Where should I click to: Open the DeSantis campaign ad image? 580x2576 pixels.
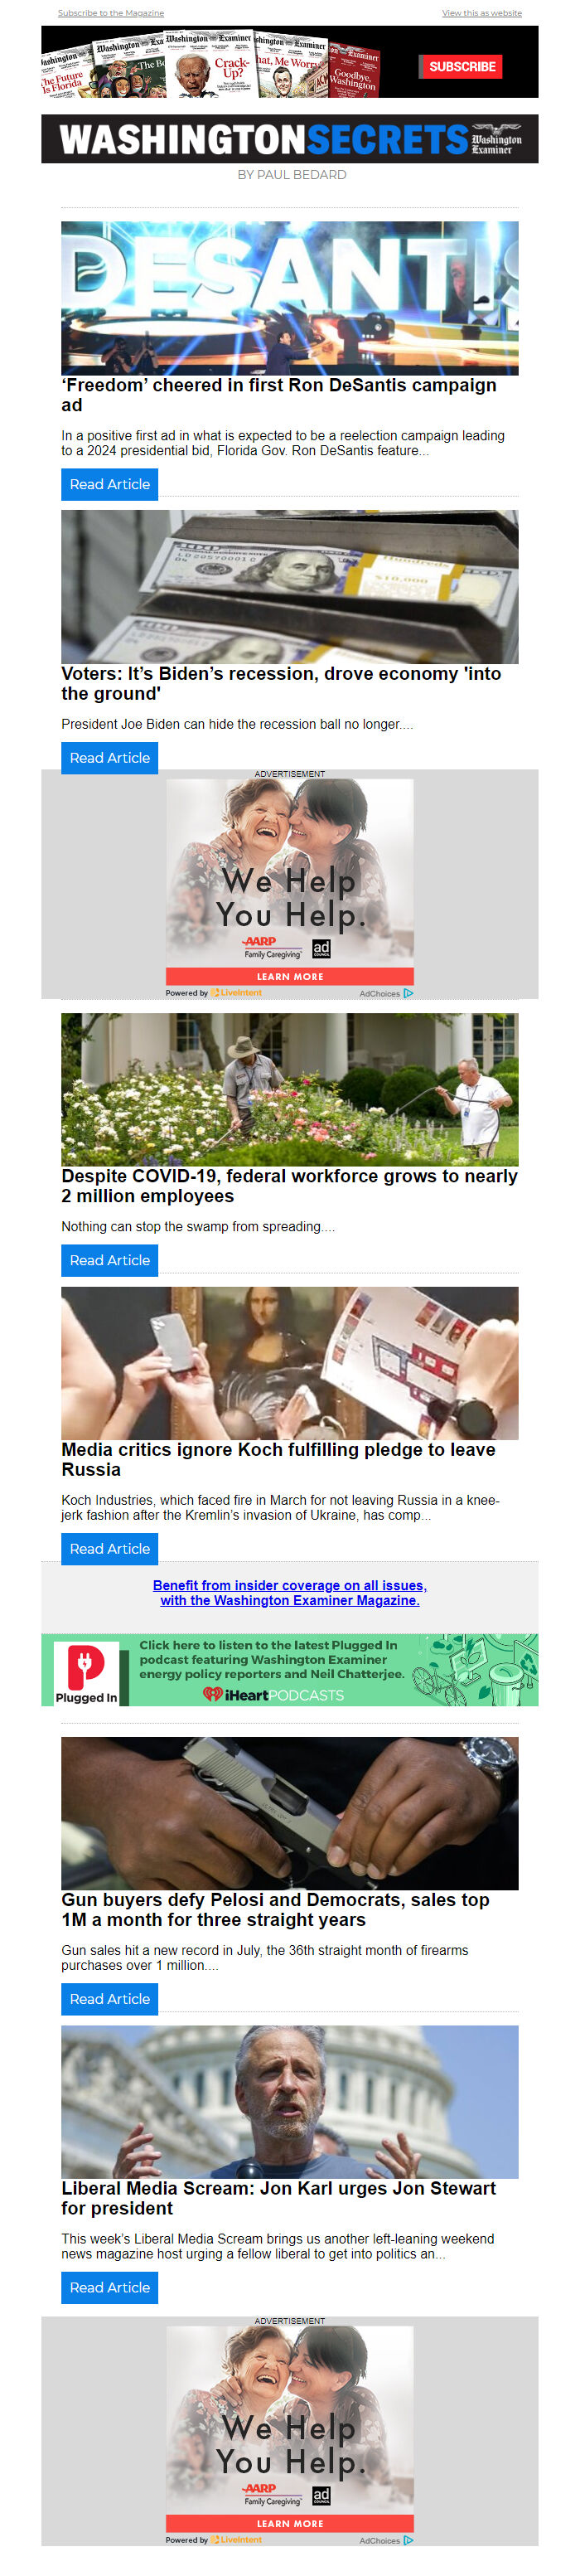(x=290, y=298)
